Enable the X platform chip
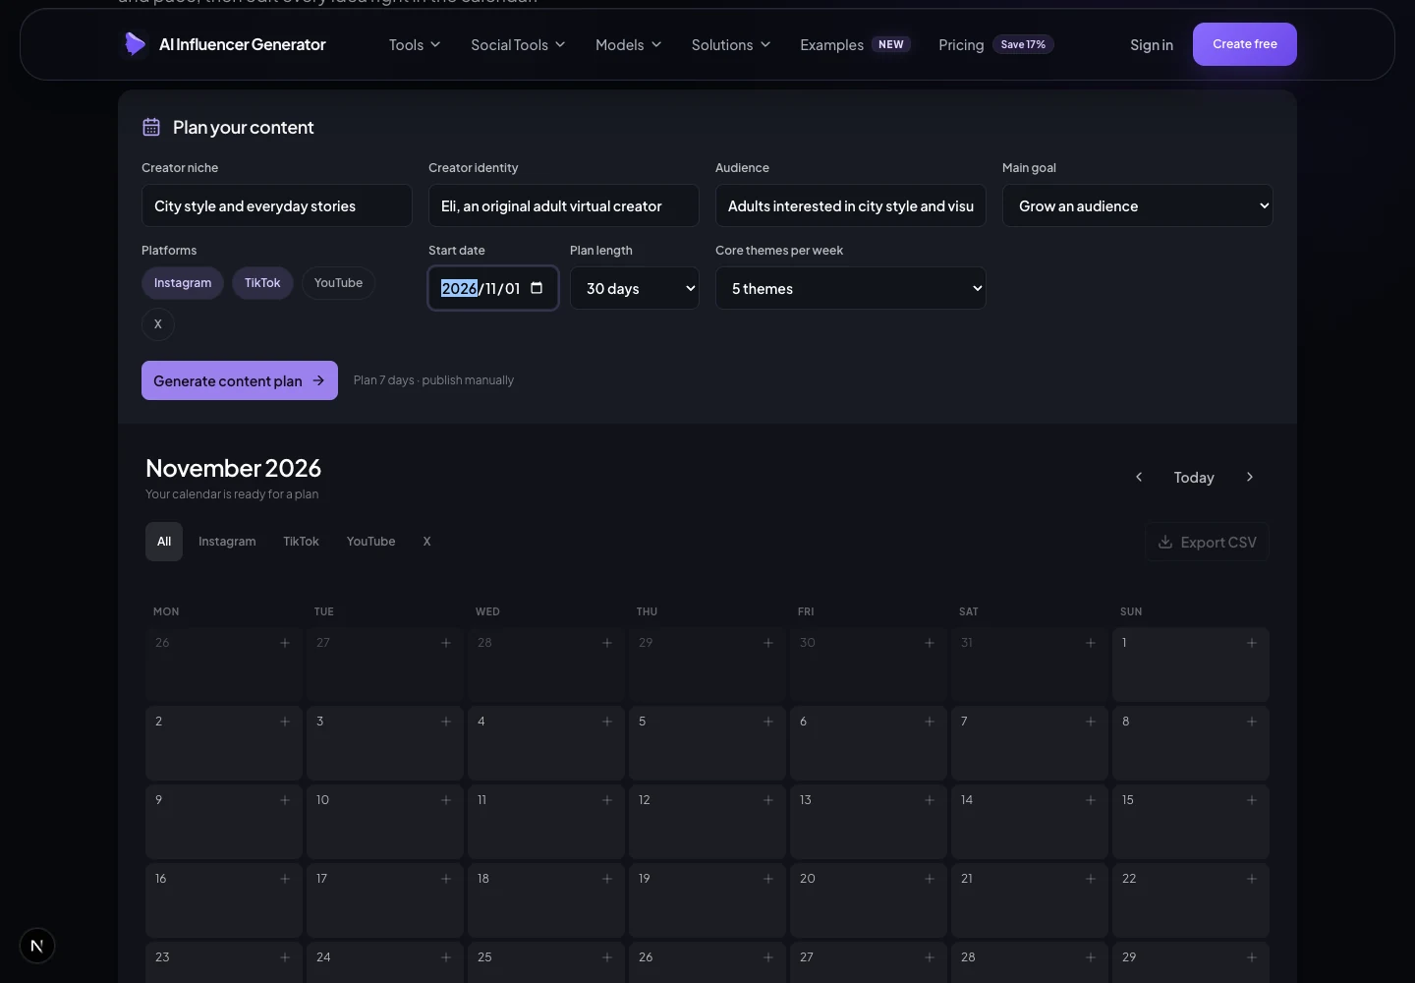 point(158,324)
